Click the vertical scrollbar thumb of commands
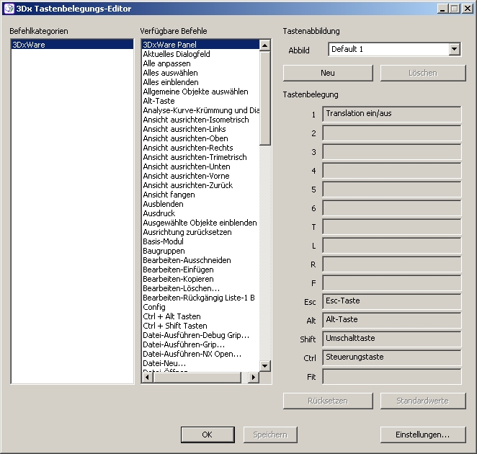This screenshot has width=477, height=454. click(265, 98)
